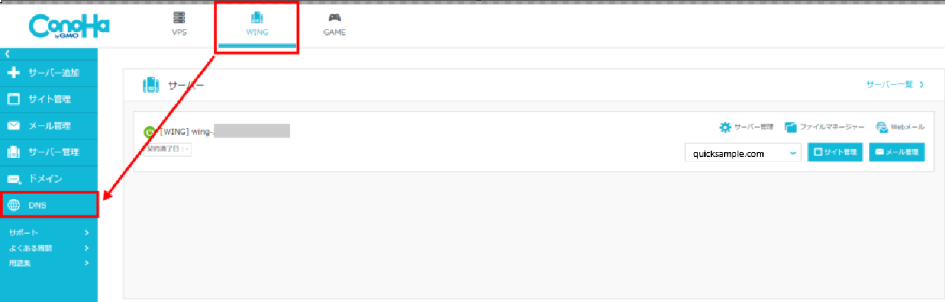
Task: Click the green server power status icon
Action: (x=149, y=132)
